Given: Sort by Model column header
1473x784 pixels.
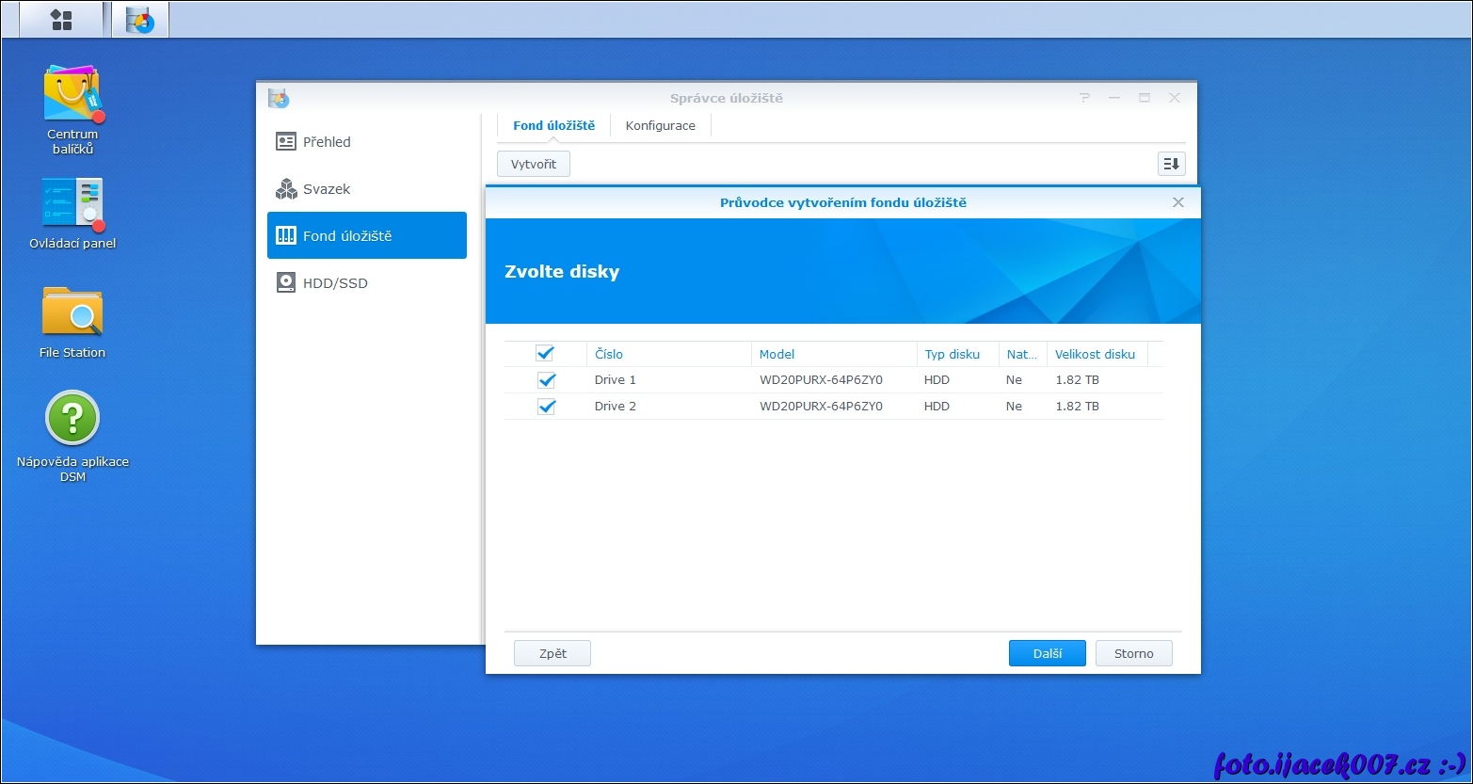Looking at the screenshot, I should click(777, 355).
